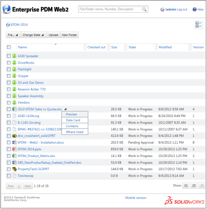Click the PowerPoint icon for EPDM 2014.pptx

click(14, 149)
